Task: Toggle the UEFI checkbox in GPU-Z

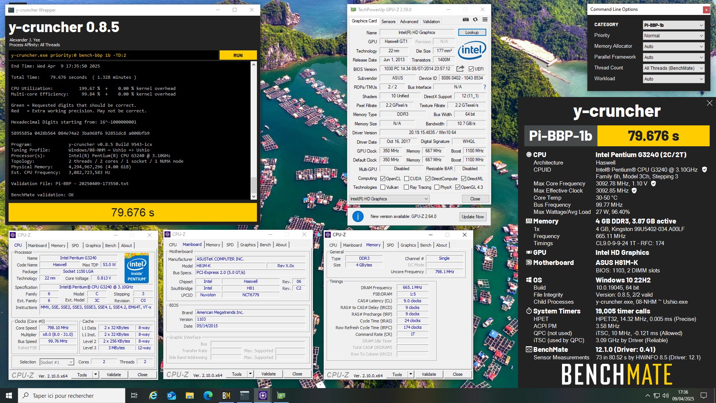Action: click(x=471, y=69)
